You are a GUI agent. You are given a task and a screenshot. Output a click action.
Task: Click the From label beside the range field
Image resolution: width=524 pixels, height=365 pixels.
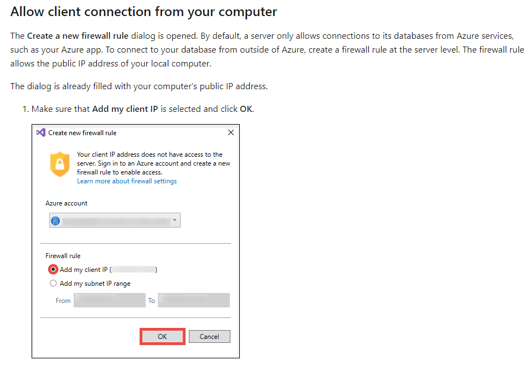[x=63, y=301]
